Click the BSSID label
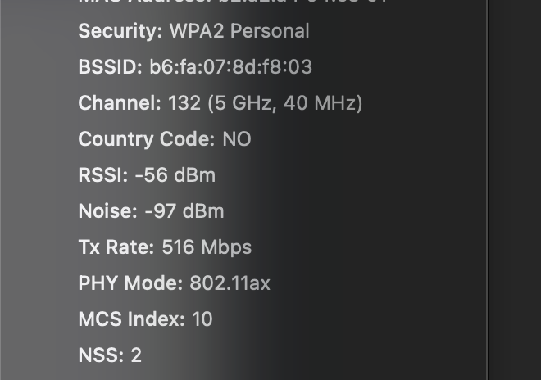The height and width of the screenshot is (380, 541). tap(110, 66)
